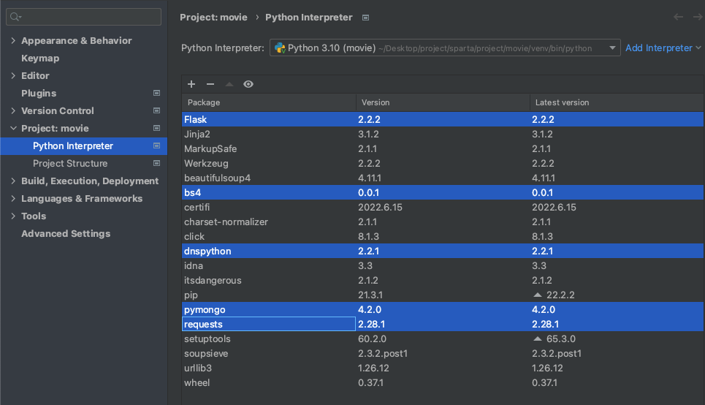Screen dimensions: 705x405
Task: Open the Plugins settings page
Action: coord(39,93)
